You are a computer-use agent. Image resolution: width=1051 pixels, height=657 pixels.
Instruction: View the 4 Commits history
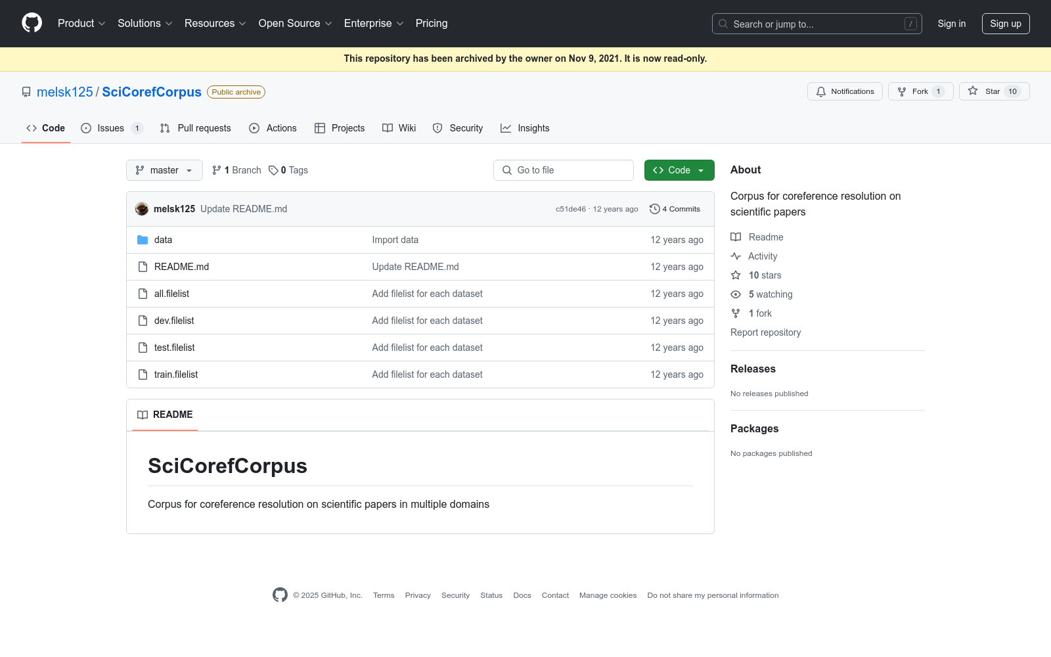click(675, 209)
